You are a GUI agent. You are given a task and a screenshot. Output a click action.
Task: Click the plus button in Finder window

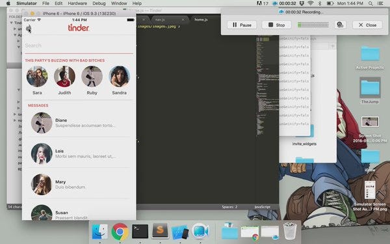pos(333,46)
